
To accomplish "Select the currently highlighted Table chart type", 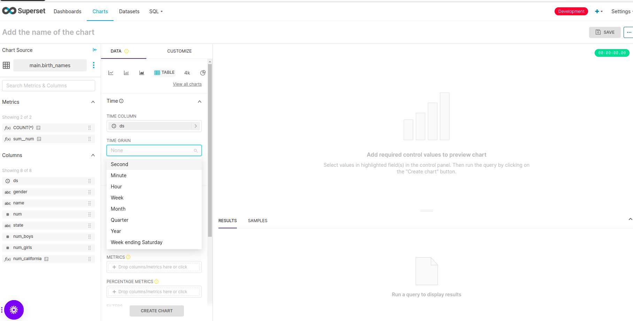I will 164,72.
